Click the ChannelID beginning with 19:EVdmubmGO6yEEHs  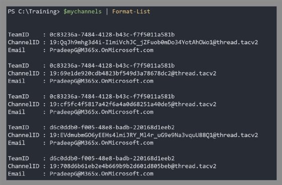[154, 135]
